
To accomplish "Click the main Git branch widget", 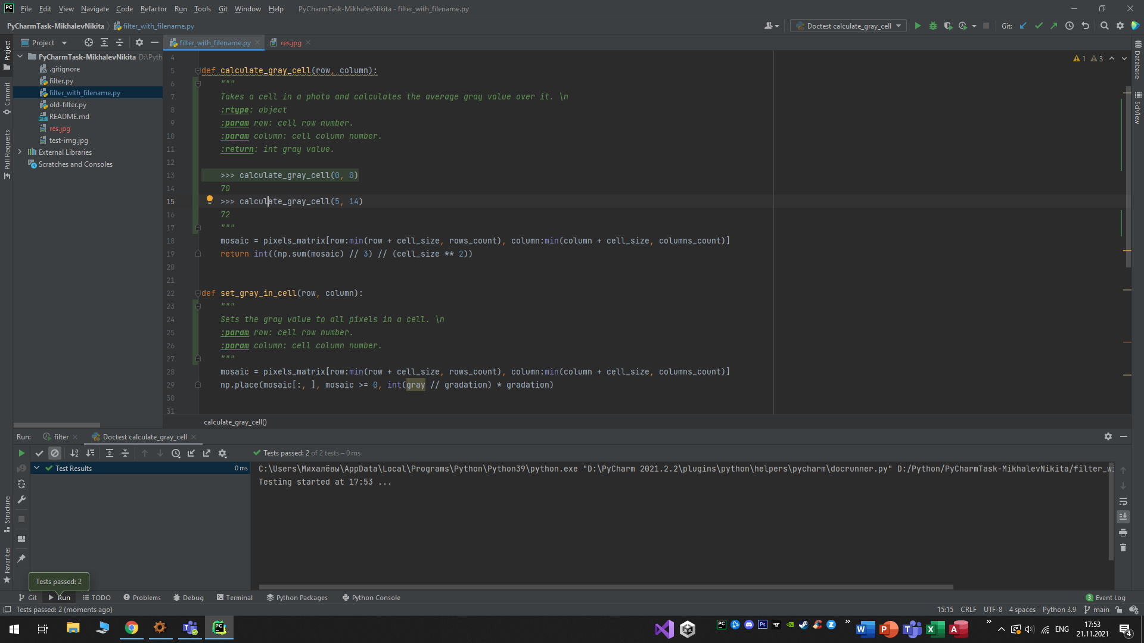I will point(1096,609).
